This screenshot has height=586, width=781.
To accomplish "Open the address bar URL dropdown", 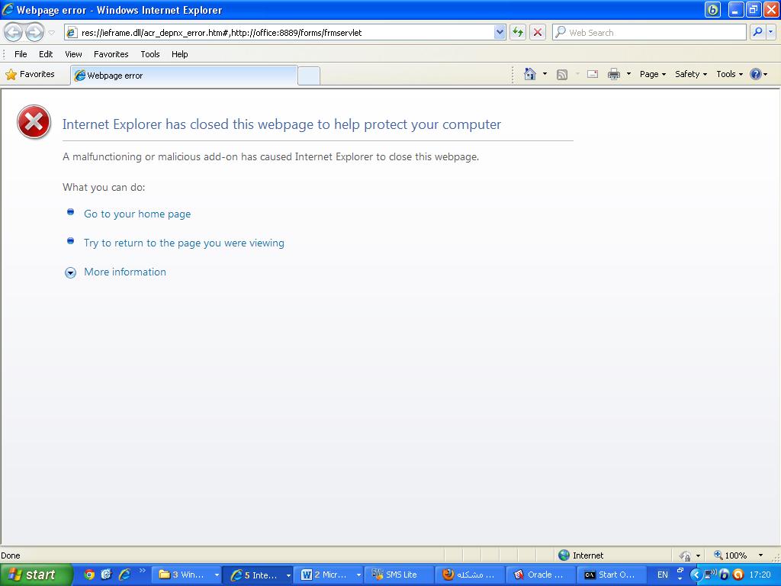I will pos(500,32).
